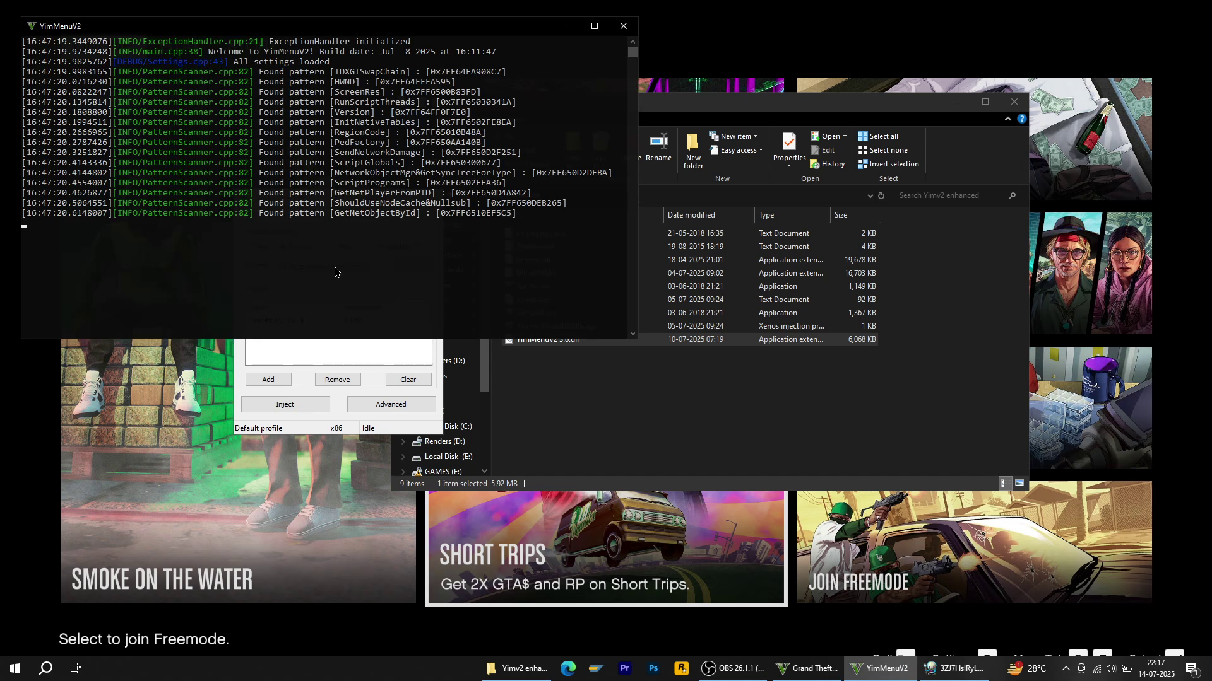Click the refresh icon beside the address bar
The image size is (1212, 681).
point(881,195)
